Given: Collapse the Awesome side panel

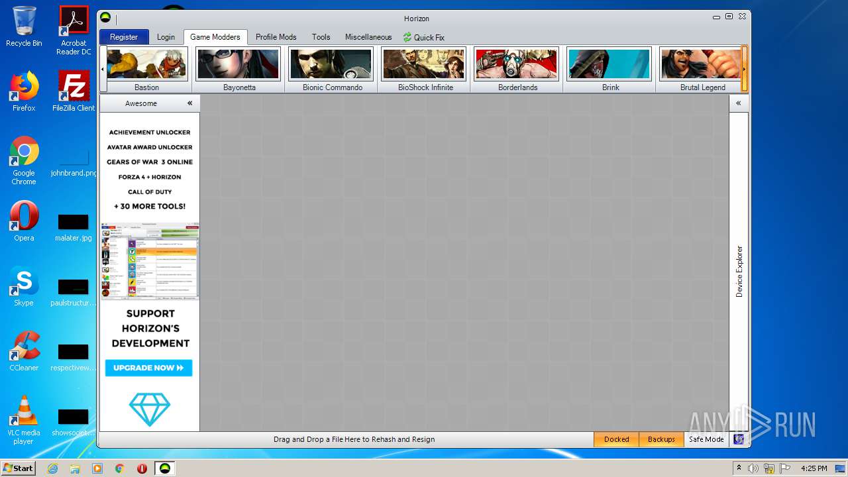Looking at the screenshot, I should pyautogui.click(x=190, y=103).
